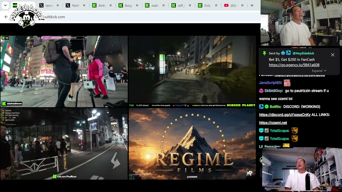Click the BotRix username in chat
Viewport: 342px width, 192px height.
[x=275, y=107]
